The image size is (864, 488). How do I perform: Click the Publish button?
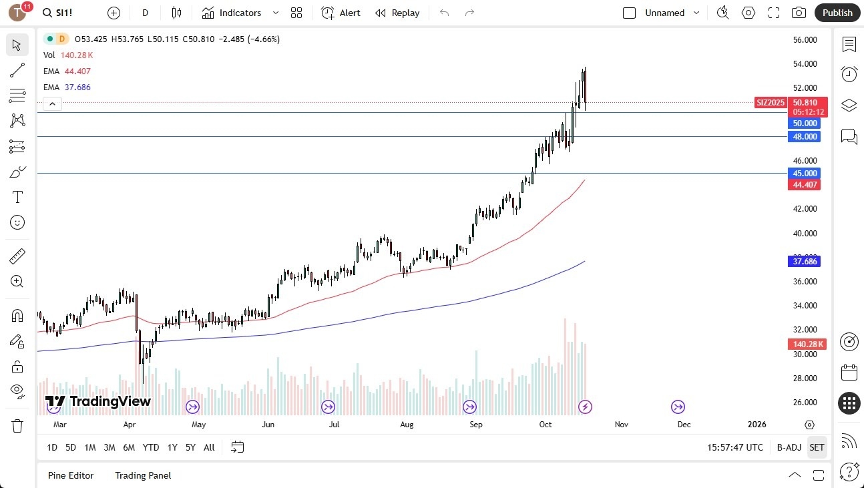(x=837, y=12)
